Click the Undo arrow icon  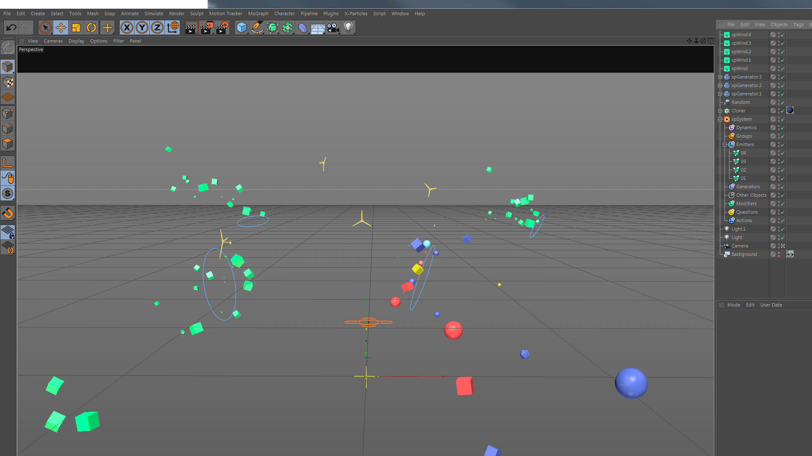tap(11, 28)
